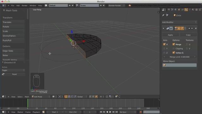202x114 pixels.
Task: Click the pin icon in Properties panel
Action: pyautogui.click(x=163, y=15)
